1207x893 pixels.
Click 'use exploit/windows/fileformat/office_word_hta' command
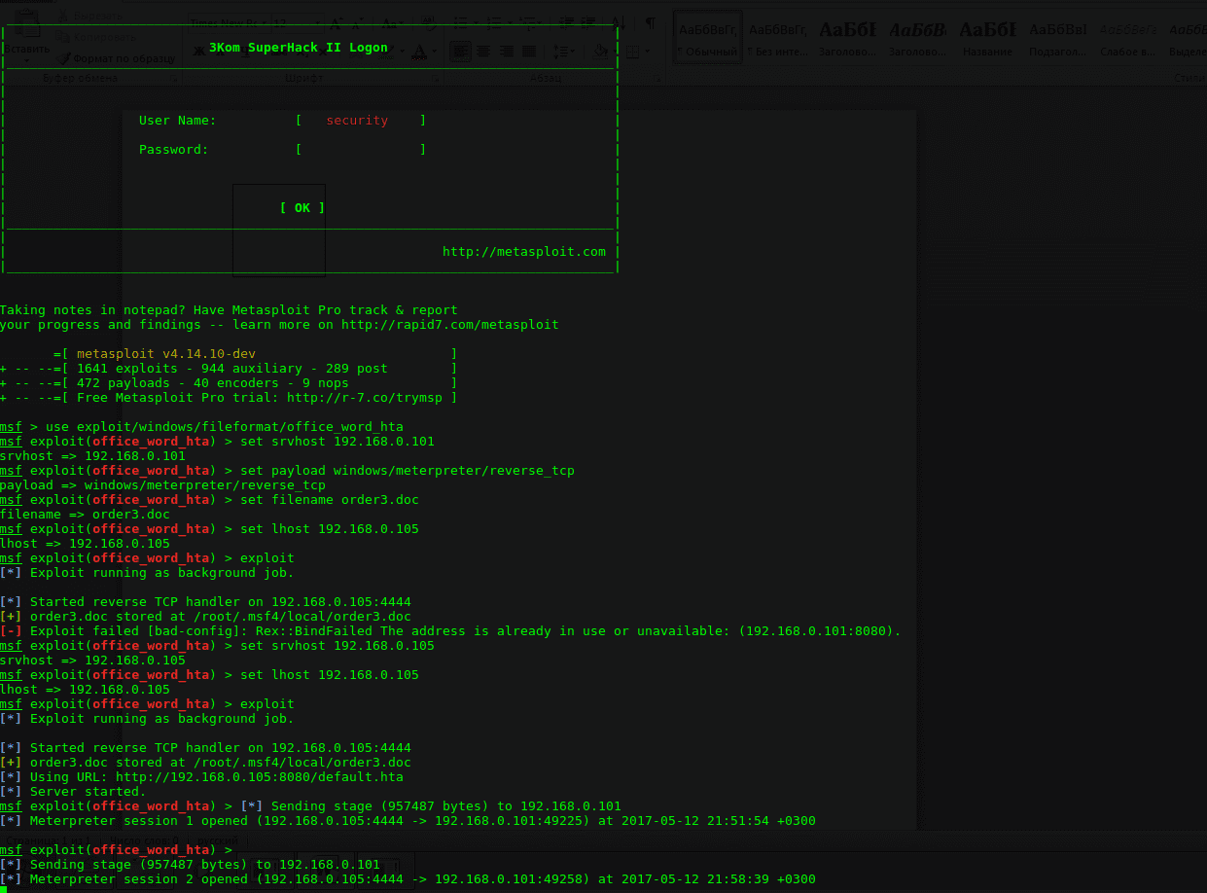225,427
